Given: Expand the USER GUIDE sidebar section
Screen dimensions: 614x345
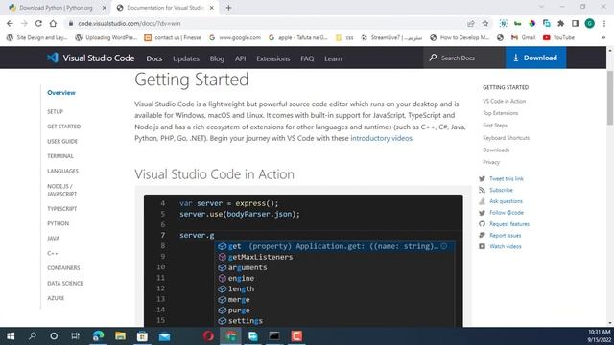Looking at the screenshot, I should [x=62, y=142].
